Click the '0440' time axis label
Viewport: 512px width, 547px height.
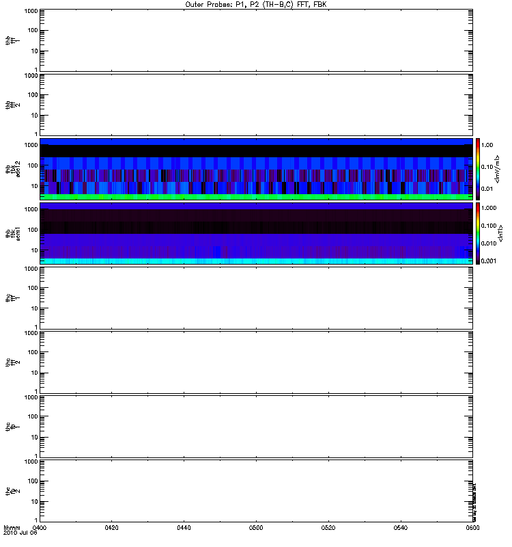tap(184, 527)
